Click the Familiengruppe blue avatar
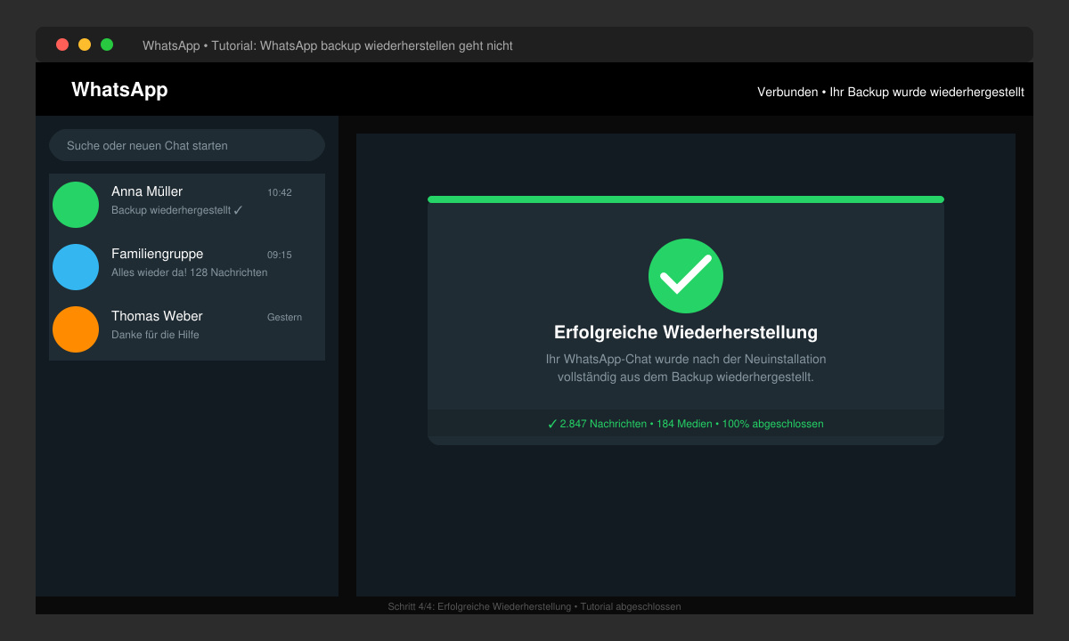This screenshot has height=641, width=1069. click(x=76, y=267)
